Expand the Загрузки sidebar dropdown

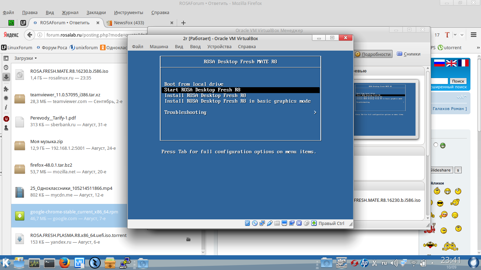[26, 58]
